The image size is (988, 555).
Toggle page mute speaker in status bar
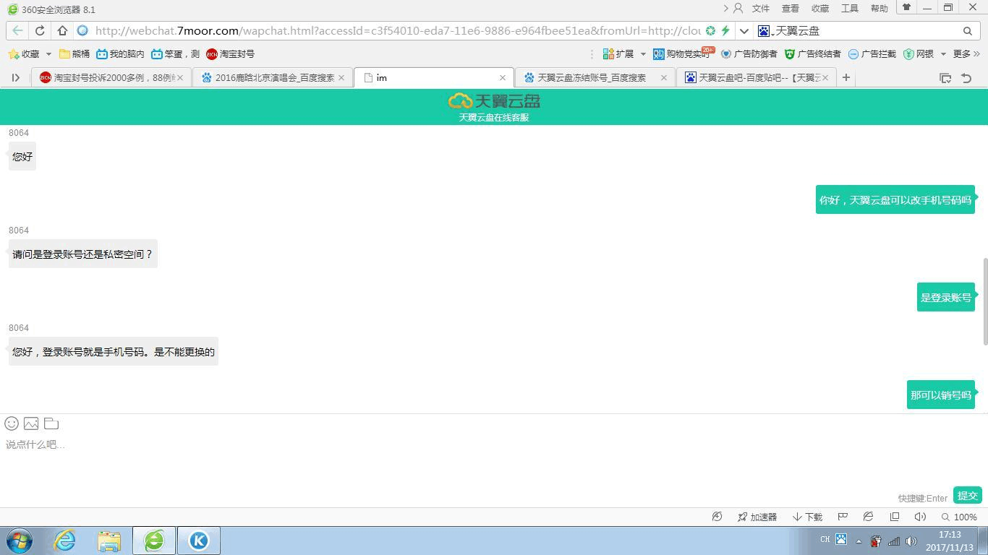pyautogui.click(x=920, y=517)
